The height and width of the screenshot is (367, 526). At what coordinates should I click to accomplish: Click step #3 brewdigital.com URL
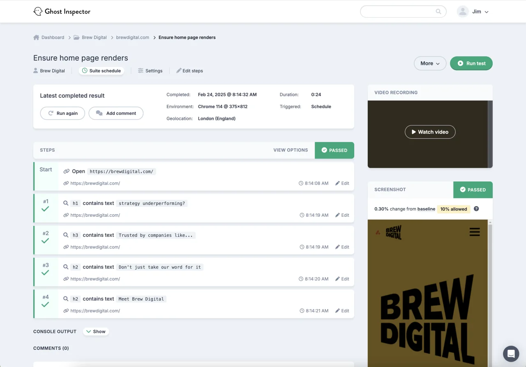tap(95, 279)
